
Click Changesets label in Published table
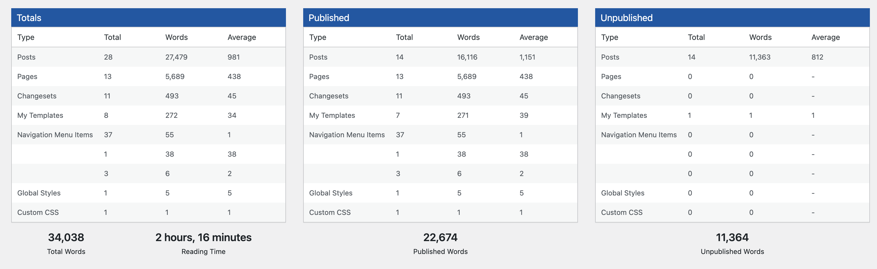pos(329,96)
